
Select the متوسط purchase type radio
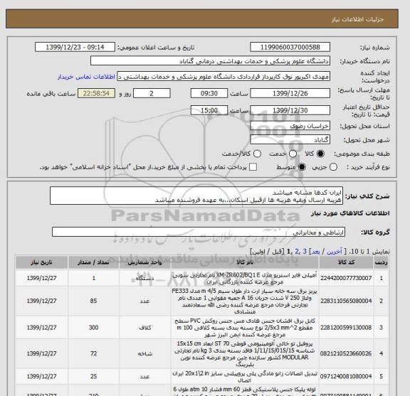(302, 167)
